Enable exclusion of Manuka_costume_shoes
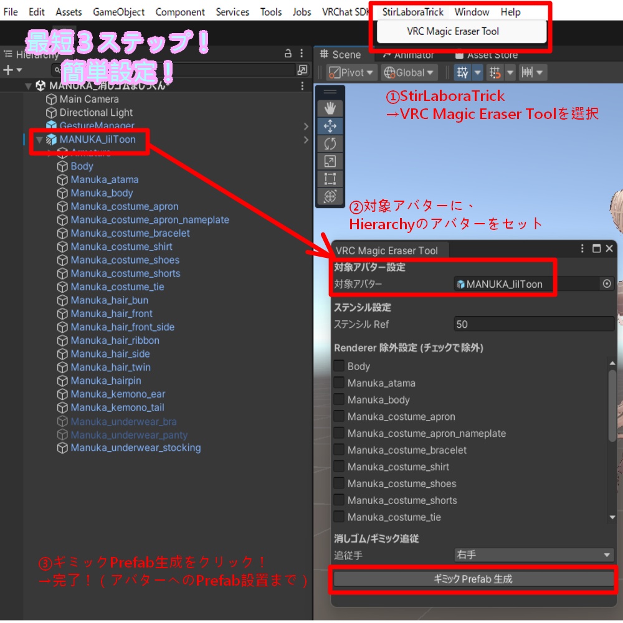 pos(338,483)
